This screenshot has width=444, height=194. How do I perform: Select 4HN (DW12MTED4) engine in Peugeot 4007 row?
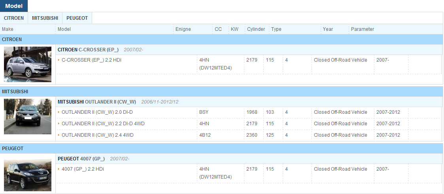point(215,173)
